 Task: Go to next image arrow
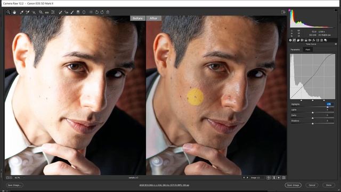[x=247, y=178]
